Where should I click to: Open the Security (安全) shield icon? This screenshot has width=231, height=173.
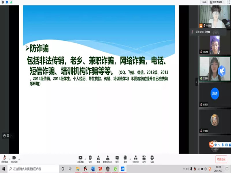(x=90, y=159)
